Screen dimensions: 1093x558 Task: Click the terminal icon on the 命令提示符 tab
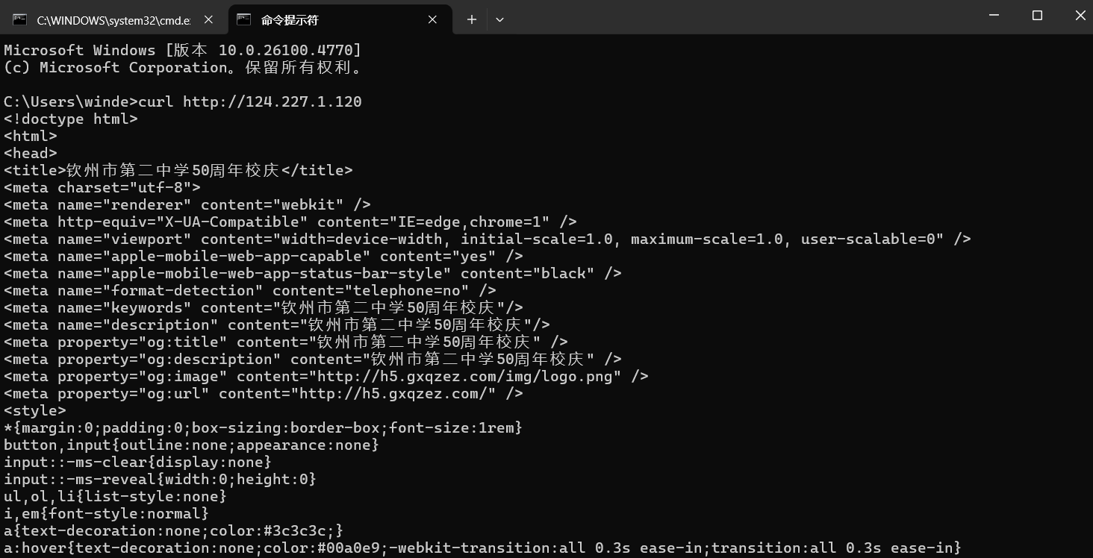pos(243,20)
